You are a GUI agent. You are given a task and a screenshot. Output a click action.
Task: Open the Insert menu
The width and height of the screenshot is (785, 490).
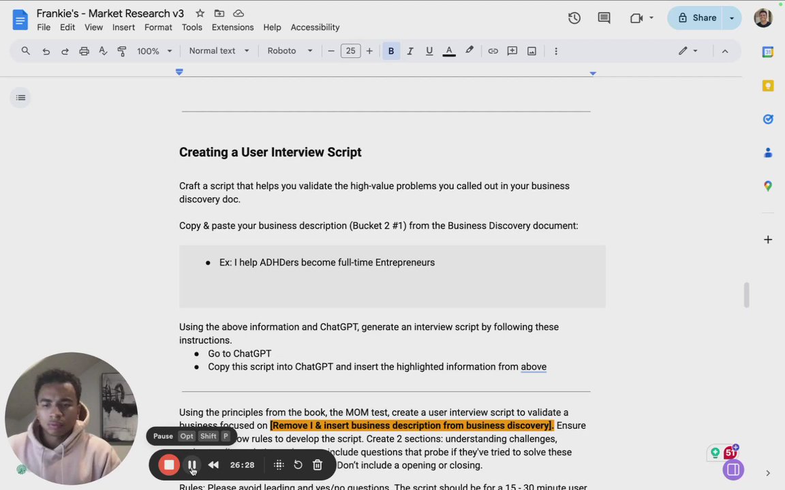(x=123, y=27)
